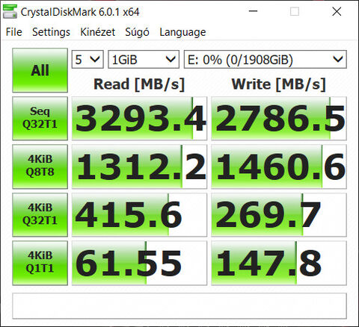Viewport: 359px width, 327px height.
Task: Start the 4KiB Q32T1 test
Action: tap(40, 214)
